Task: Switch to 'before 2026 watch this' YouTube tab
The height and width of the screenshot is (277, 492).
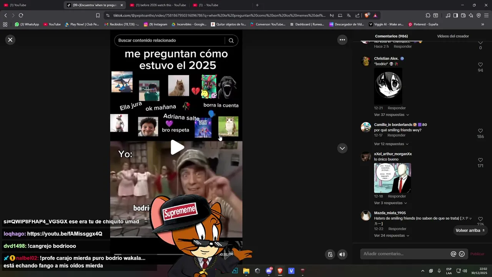Action: click(x=158, y=5)
